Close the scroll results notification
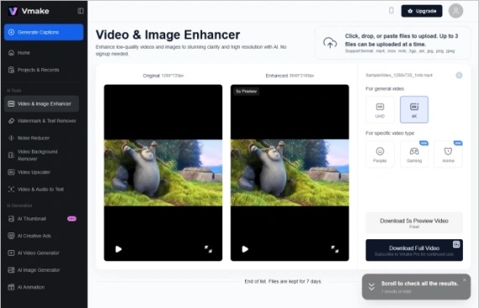The image size is (479, 308). (465, 280)
